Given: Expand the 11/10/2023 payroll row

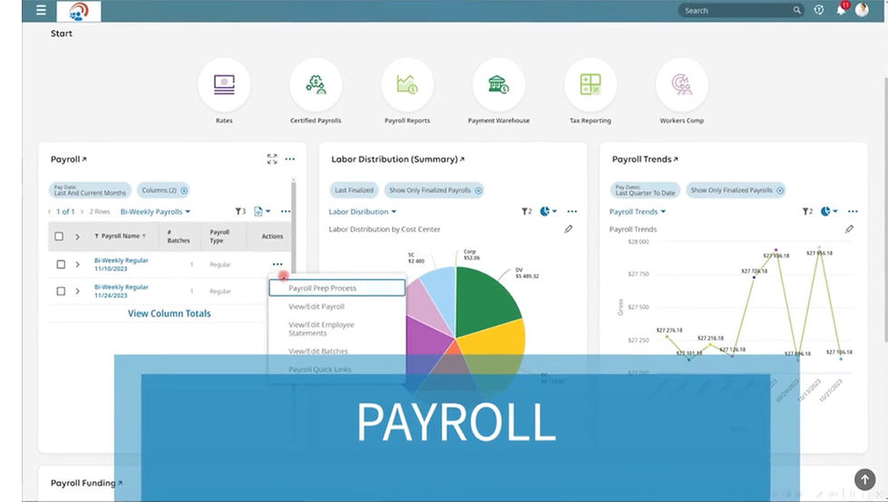Looking at the screenshot, I should 77,264.
